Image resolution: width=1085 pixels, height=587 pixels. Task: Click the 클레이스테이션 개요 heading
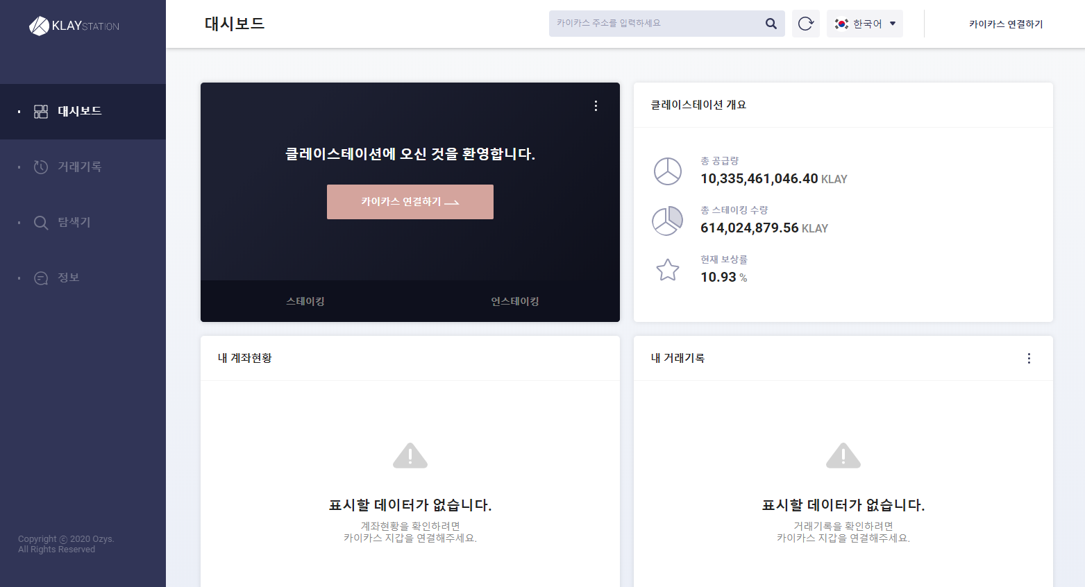coord(698,105)
